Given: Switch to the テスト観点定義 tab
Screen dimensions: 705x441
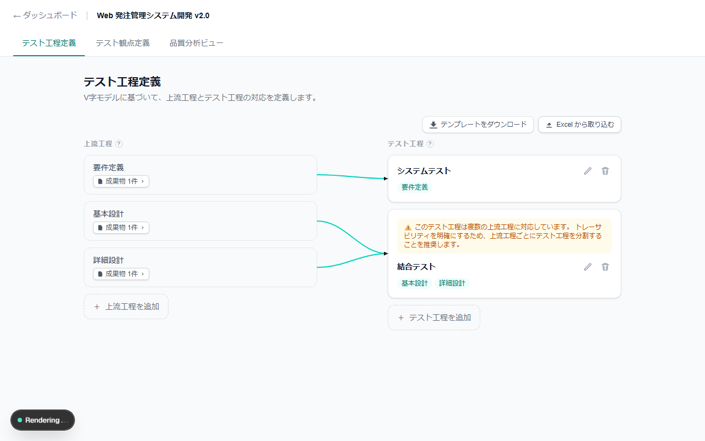Looking at the screenshot, I should click(x=122, y=43).
